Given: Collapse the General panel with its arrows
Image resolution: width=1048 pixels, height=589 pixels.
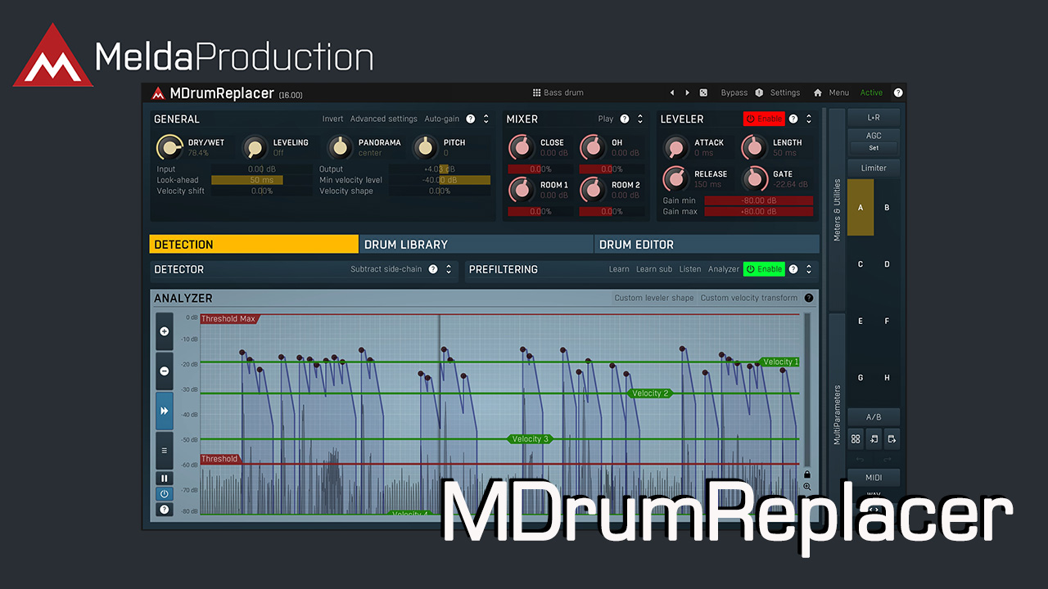Looking at the screenshot, I should 486,119.
